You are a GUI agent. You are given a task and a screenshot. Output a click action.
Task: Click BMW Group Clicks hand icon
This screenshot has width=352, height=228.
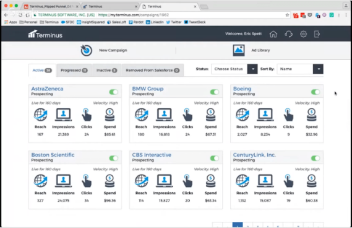pyautogui.click(x=187, y=115)
